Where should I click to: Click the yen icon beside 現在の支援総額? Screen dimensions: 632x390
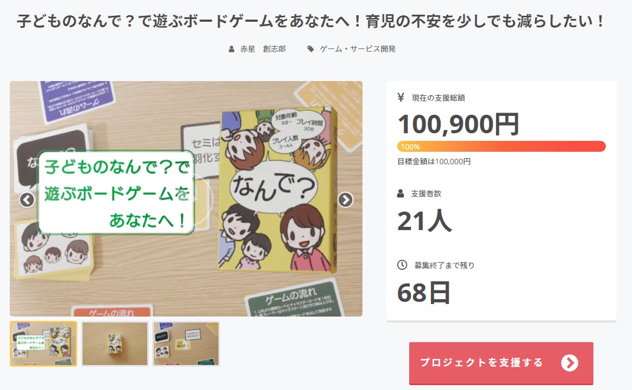click(401, 97)
